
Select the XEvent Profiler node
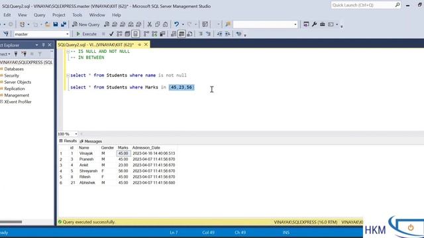pyautogui.click(x=18, y=102)
